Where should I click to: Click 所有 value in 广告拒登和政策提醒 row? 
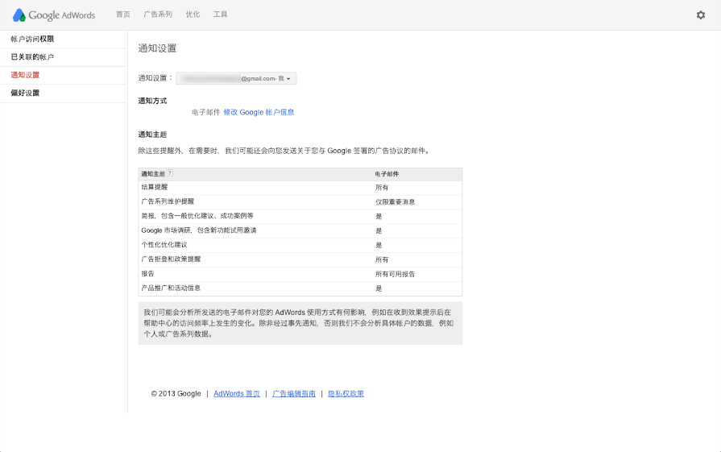pos(382,259)
